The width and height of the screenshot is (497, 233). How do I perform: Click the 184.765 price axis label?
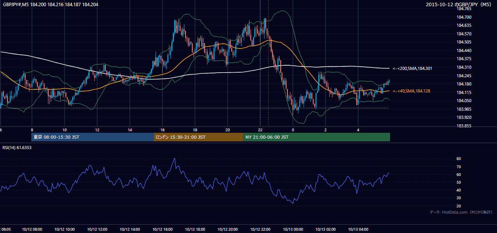[x=464, y=9]
